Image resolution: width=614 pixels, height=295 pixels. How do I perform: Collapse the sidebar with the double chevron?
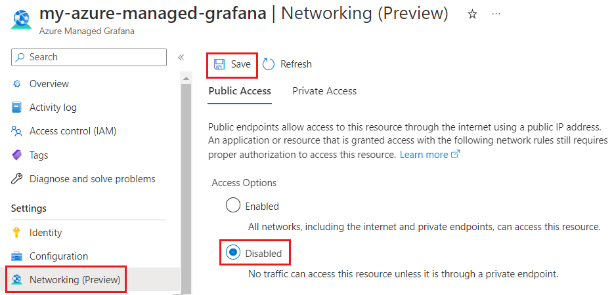point(181,58)
